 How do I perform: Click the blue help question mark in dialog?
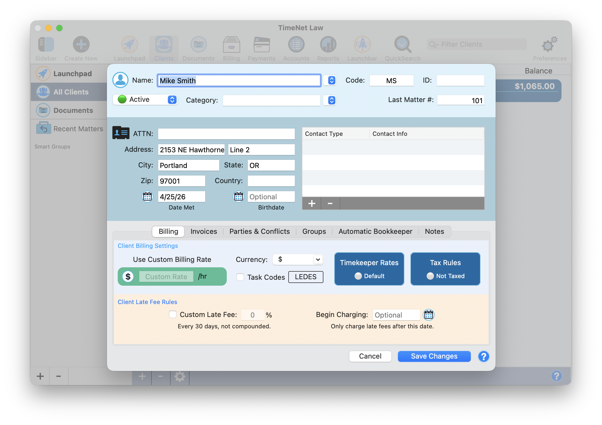[483, 356]
